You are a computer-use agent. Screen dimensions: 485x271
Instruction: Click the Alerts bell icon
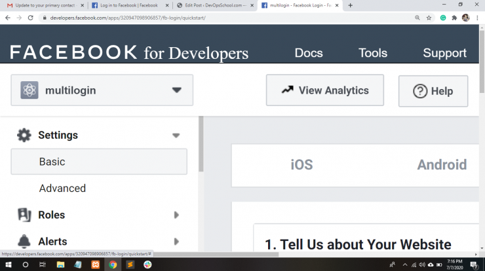(24, 242)
